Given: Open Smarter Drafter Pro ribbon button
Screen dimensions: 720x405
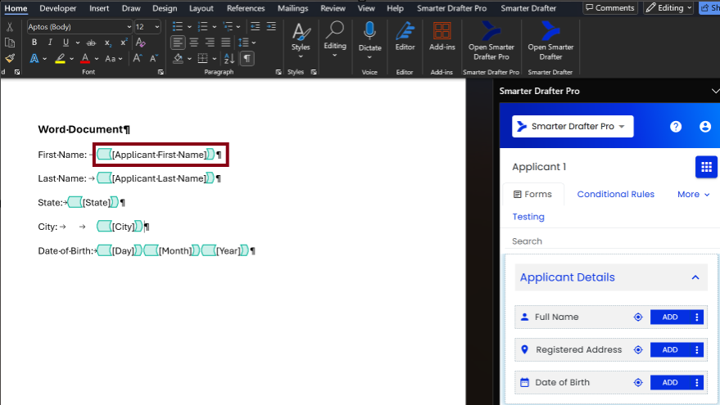Looking at the screenshot, I should (x=491, y=41).
